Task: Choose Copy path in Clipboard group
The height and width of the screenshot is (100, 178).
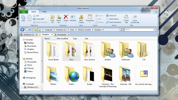Action: point(39,19)
